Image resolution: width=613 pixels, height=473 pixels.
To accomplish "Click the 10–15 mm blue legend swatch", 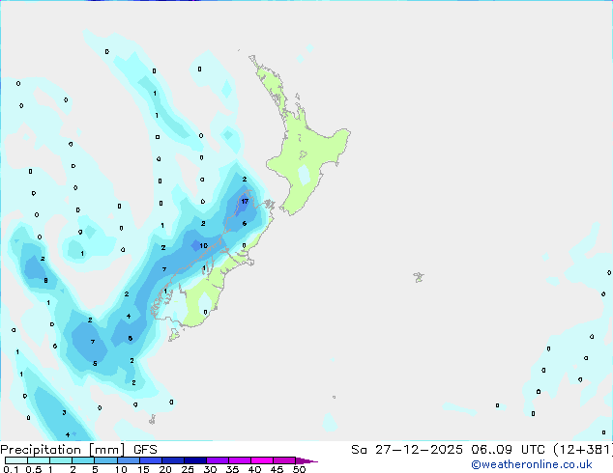I will (x=129, y=460).
